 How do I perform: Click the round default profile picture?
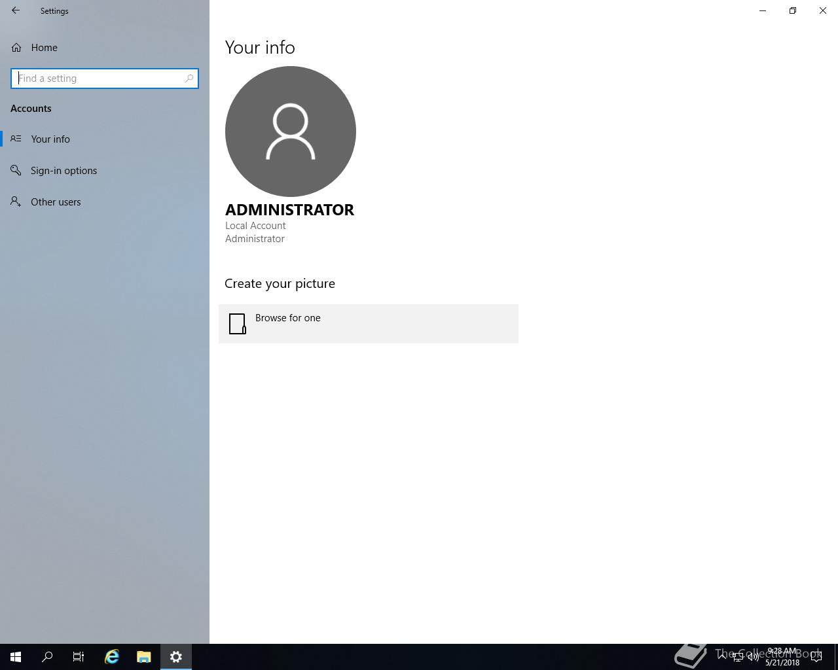291,131
